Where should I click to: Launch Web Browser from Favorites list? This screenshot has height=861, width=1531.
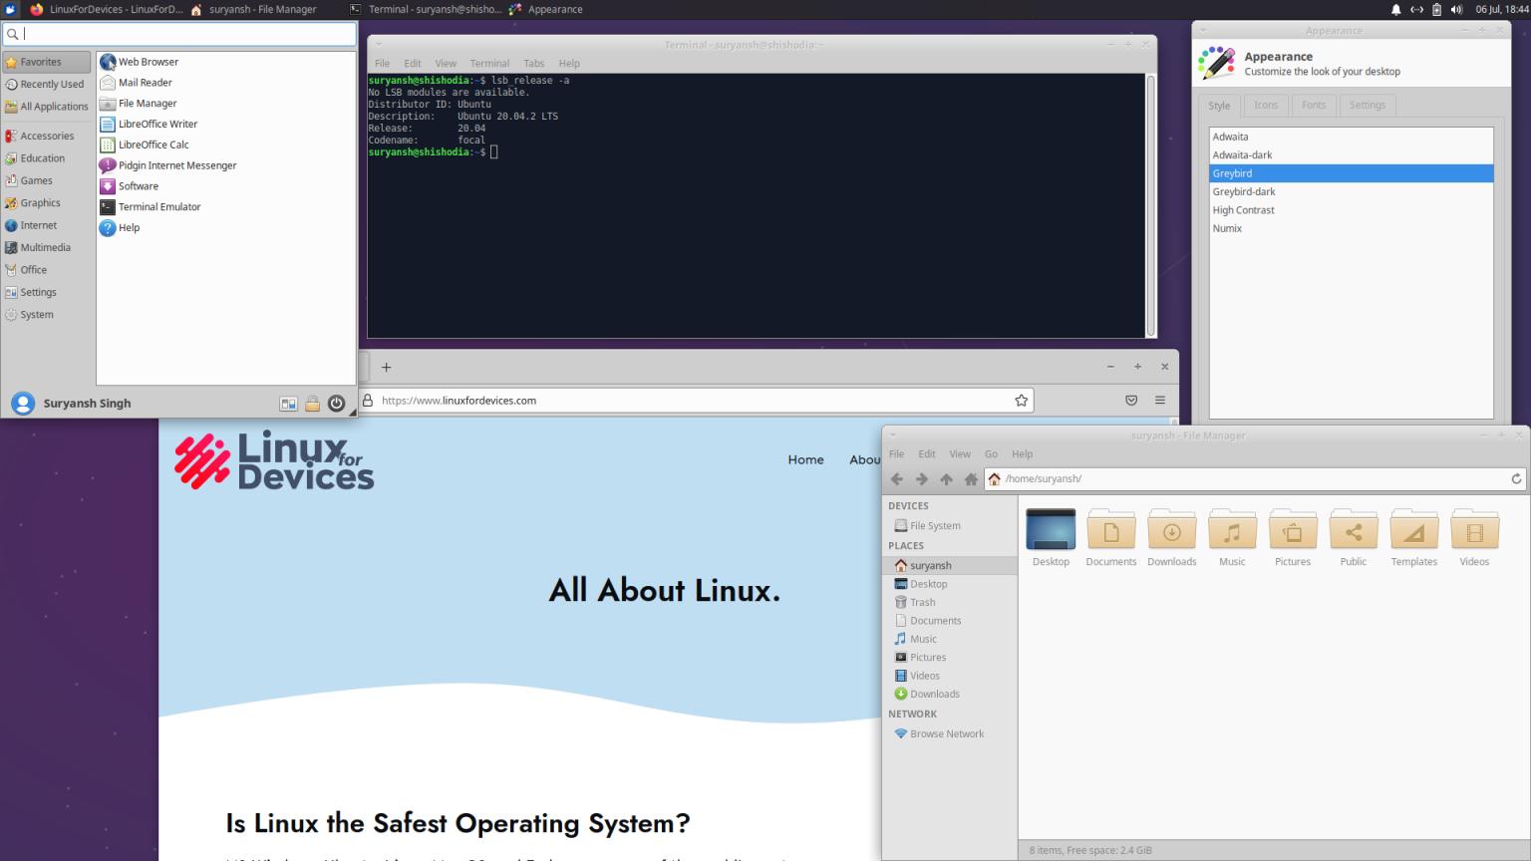[139, 62]
